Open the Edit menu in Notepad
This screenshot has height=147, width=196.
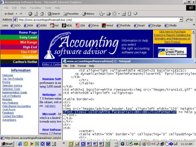pos(72,66)
